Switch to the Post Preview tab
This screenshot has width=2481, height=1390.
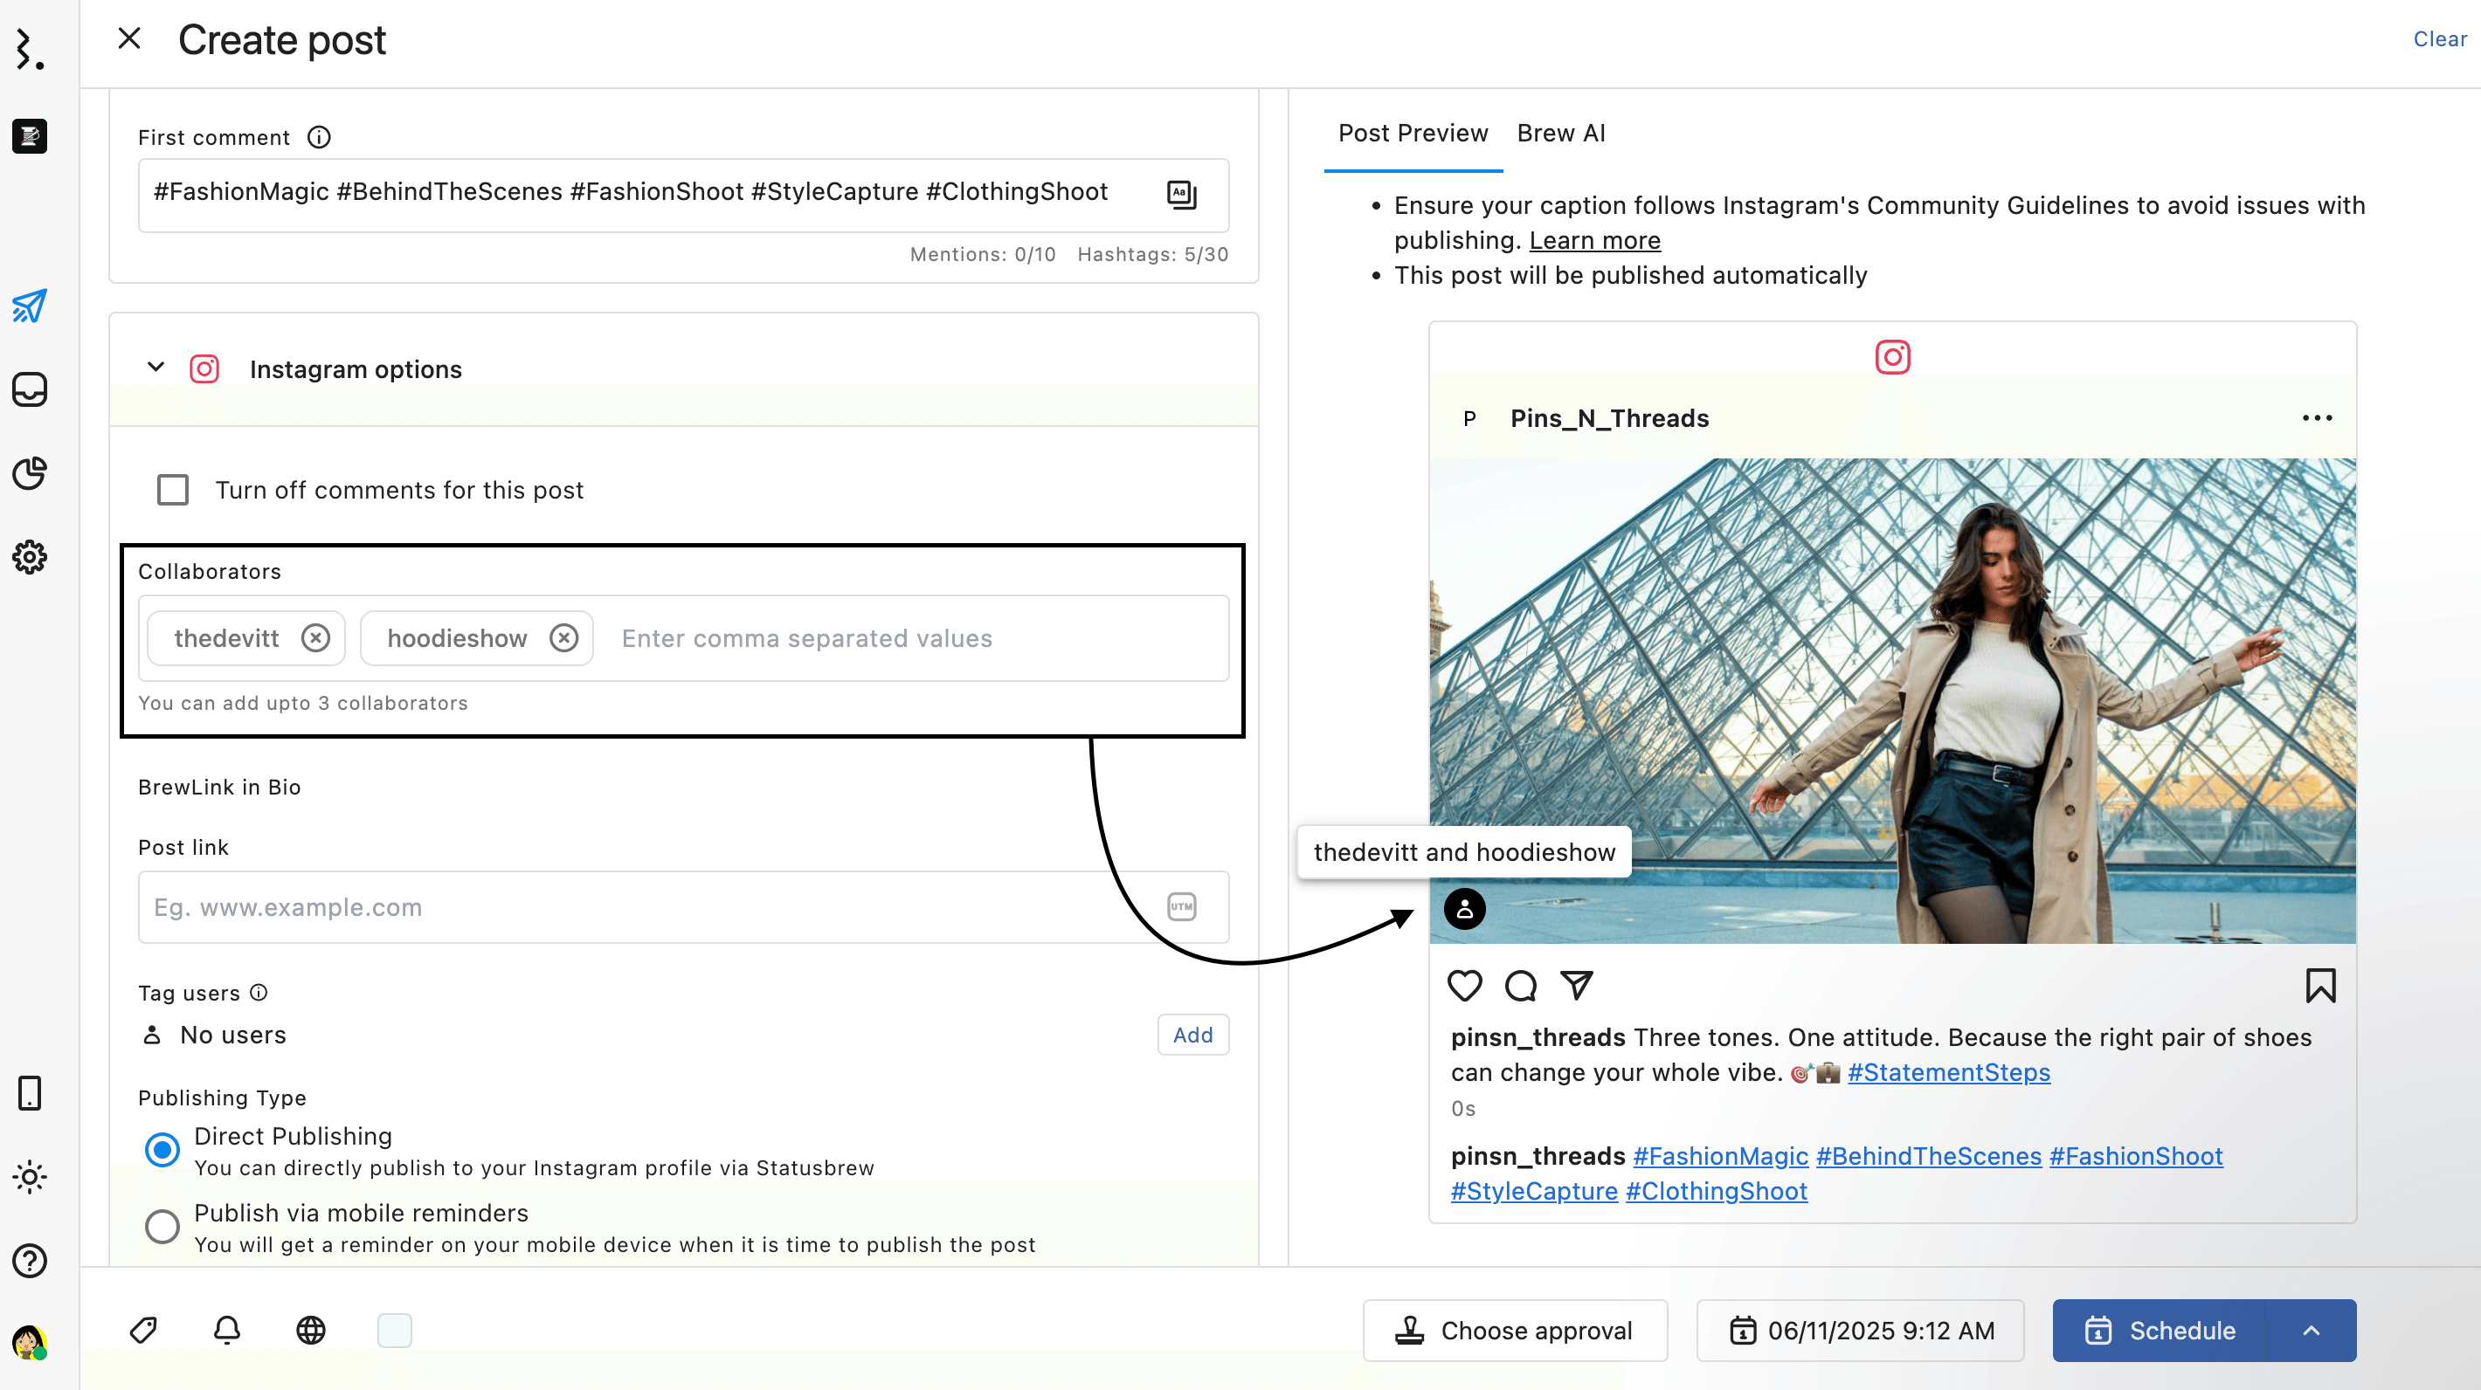pyautogui.click(x=1412, y=133)
